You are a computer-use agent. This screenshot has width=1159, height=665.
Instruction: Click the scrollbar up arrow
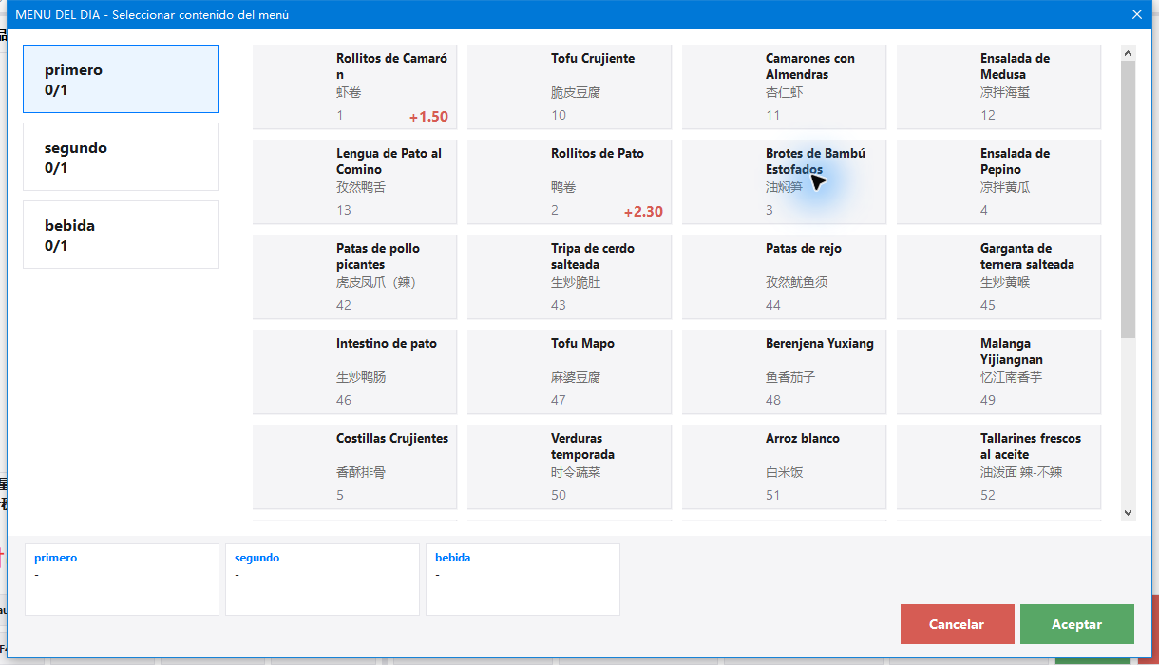pyautogui.click(x=1129, y=53)
